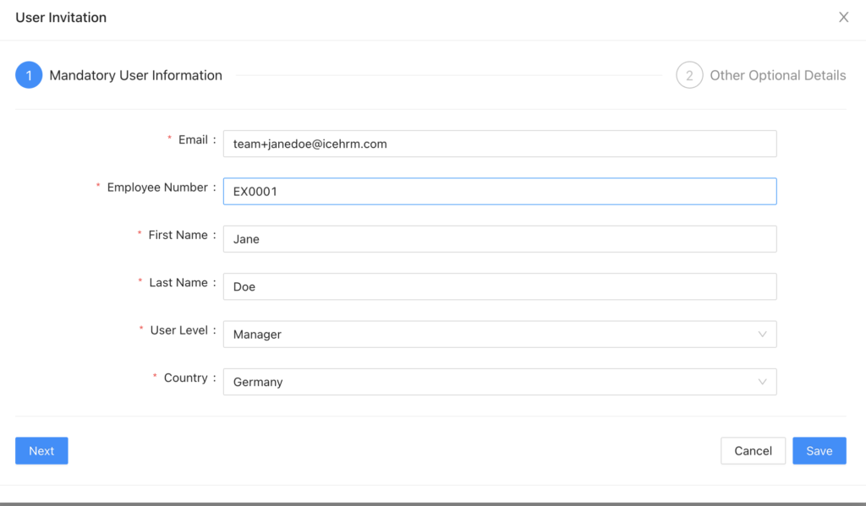Switch to Other Optional Details step
Viewport: 866px width, 506px height.
[x=777, y=75]
